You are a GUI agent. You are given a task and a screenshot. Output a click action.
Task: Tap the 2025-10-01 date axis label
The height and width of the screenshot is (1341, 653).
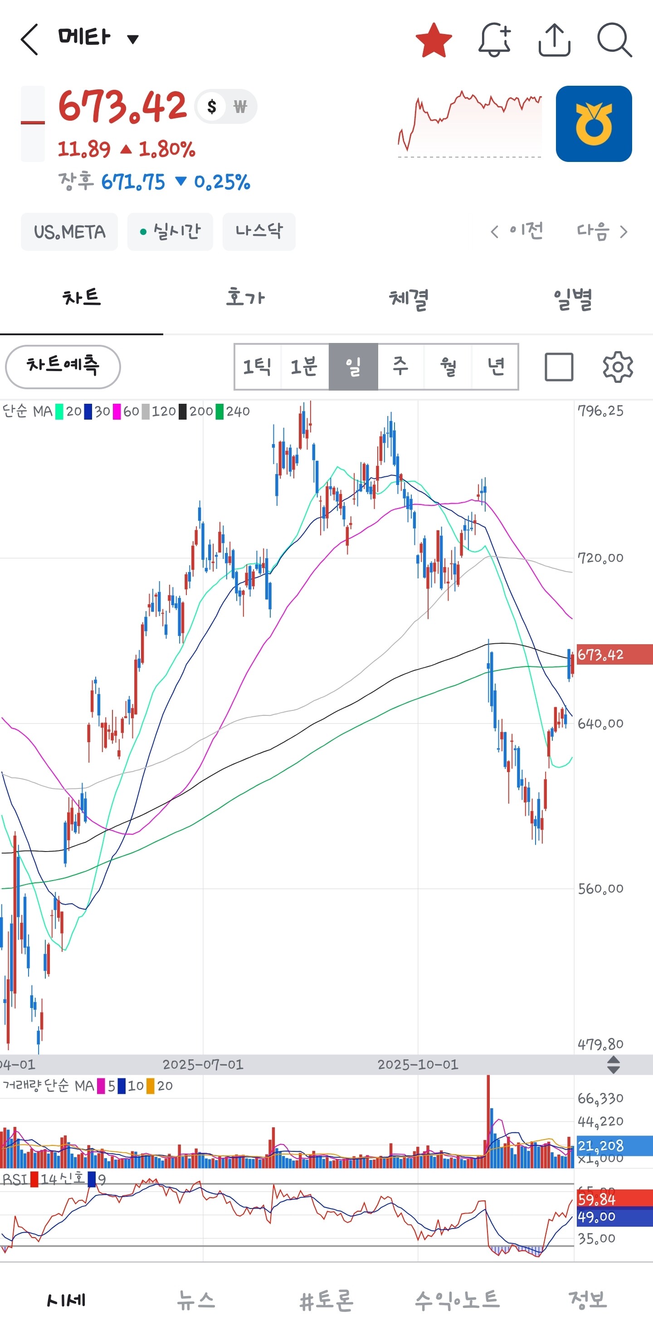(418, 1065)
